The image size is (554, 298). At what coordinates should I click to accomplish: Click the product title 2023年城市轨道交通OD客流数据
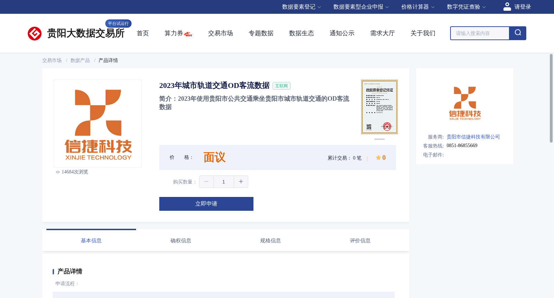point(214,85)
